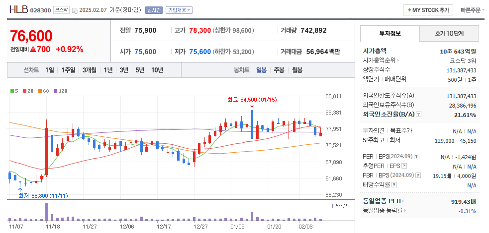
Task: Click the 고가 78,300 value
Action: (200, 30)
